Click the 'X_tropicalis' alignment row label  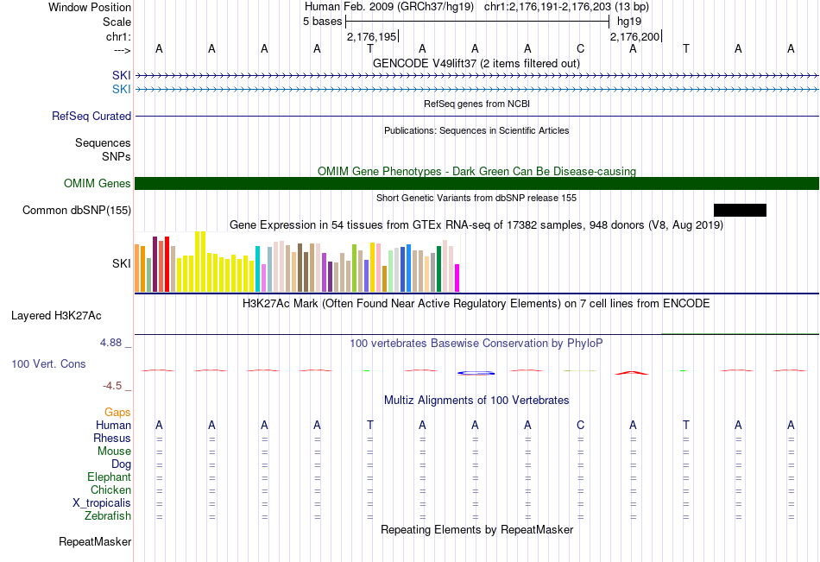click(102, 503)
